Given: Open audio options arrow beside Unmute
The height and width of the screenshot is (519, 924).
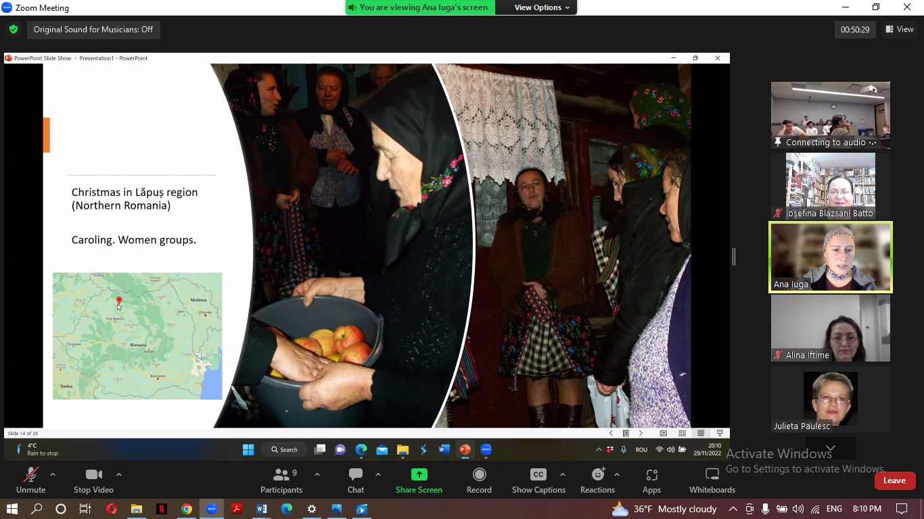Looking at the screenshot, I should tap(53, 474).
